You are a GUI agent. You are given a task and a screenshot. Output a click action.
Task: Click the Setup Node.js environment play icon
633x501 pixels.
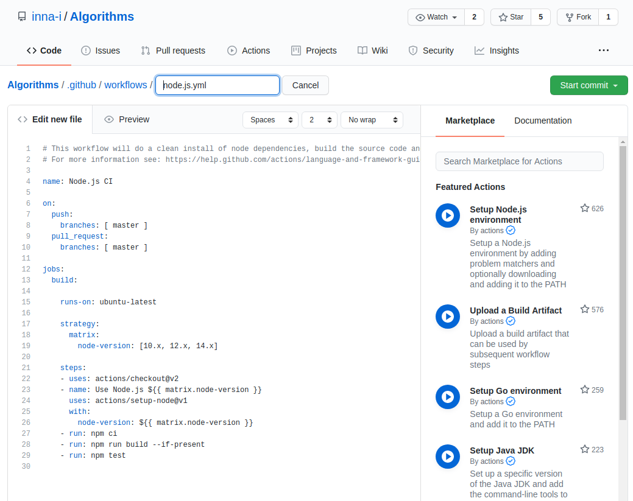[448, 215]
